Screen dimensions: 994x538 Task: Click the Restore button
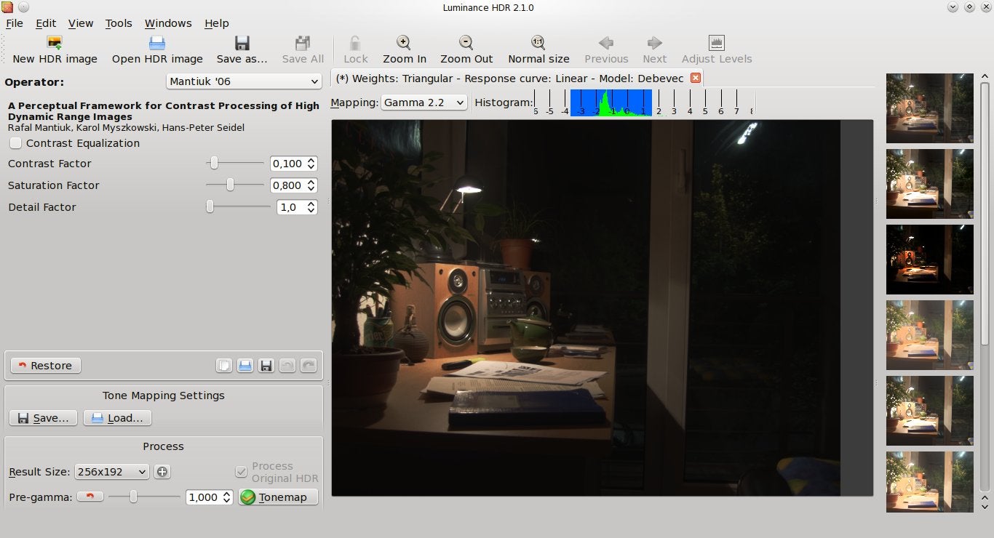[x=44, y=365]
